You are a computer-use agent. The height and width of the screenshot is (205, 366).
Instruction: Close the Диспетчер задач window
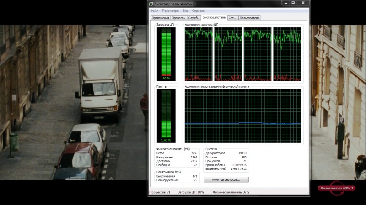[303, 3]
